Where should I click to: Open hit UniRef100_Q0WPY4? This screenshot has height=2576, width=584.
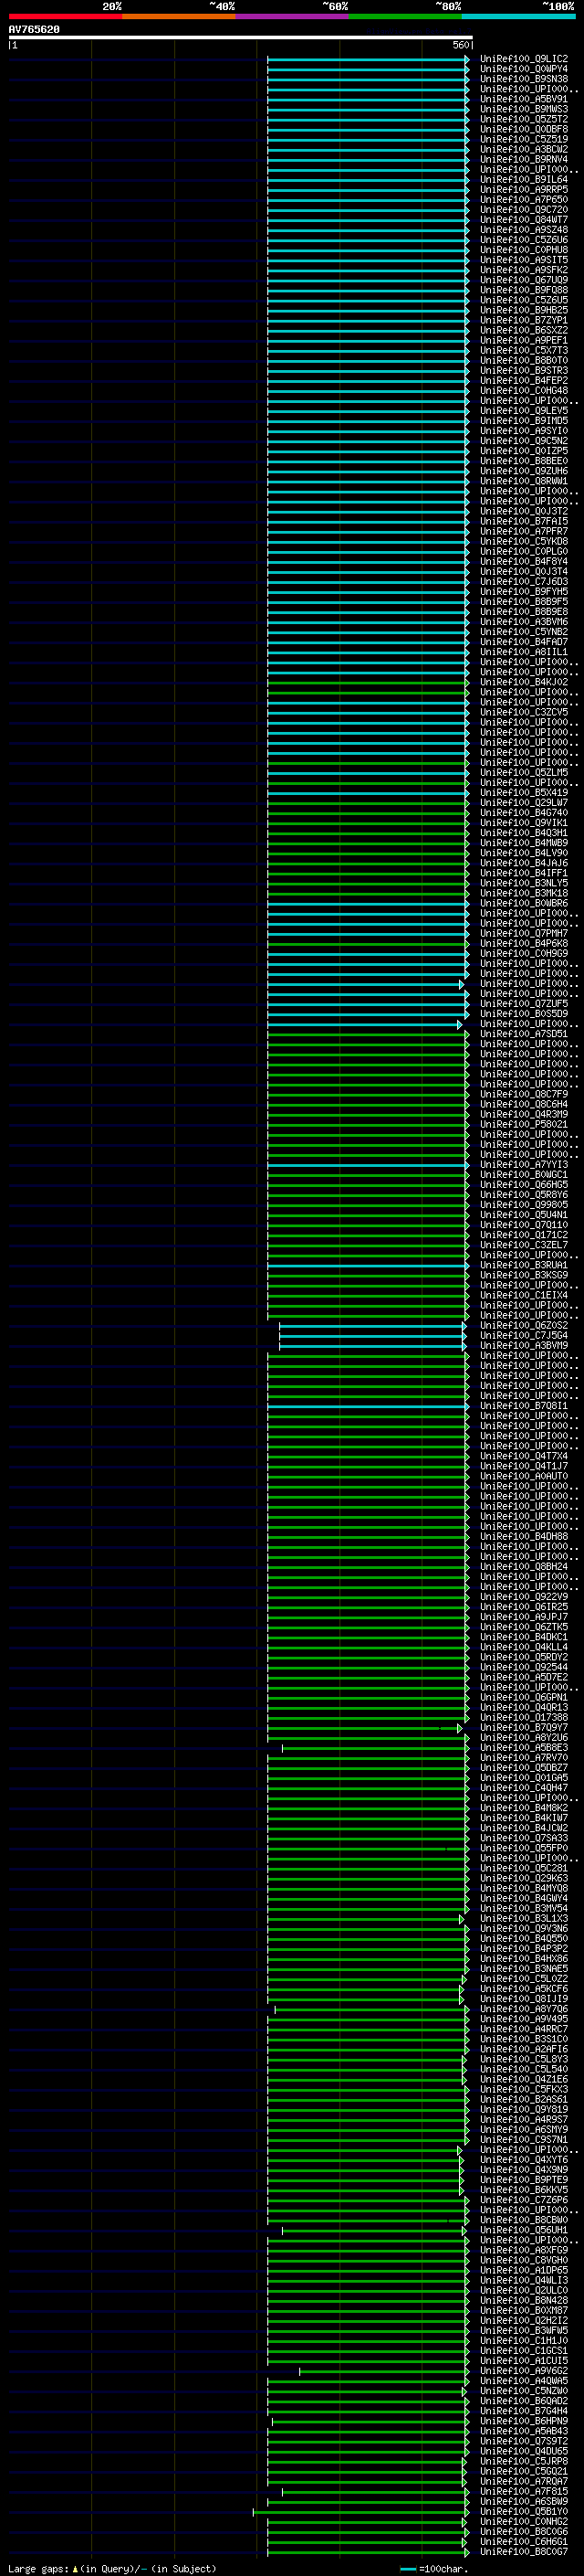tap(524, 69)
